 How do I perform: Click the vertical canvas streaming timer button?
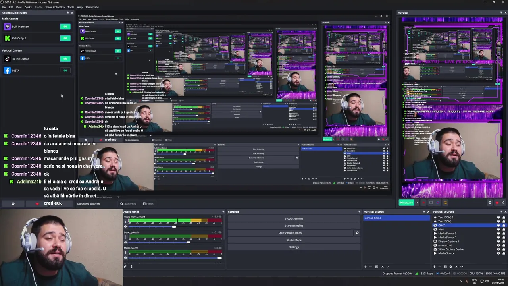406,203
